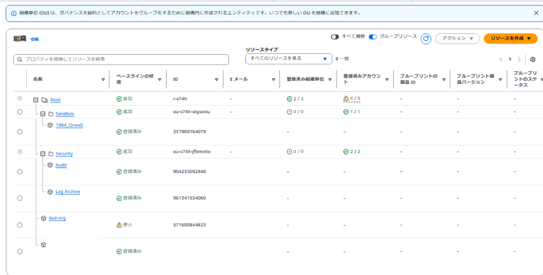Focus the resource search field
The height and width of the screenshot is (275, 543).
[x=121, y=59]
